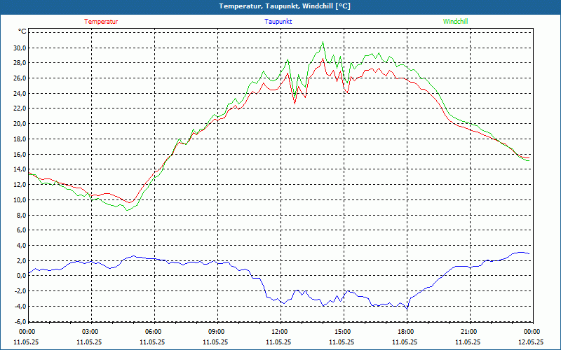Screen dimensions: 561x350
Task: Click the 21:00 time axis label
Action: point(469,332)
